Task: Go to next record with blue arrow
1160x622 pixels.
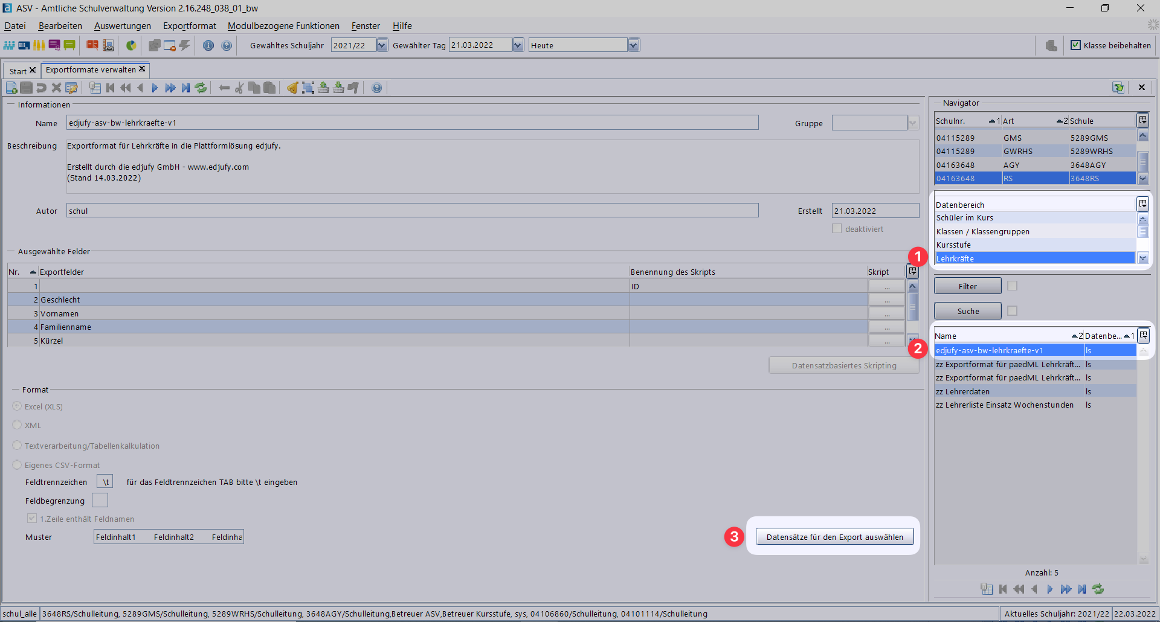Action: pos(155,88)
